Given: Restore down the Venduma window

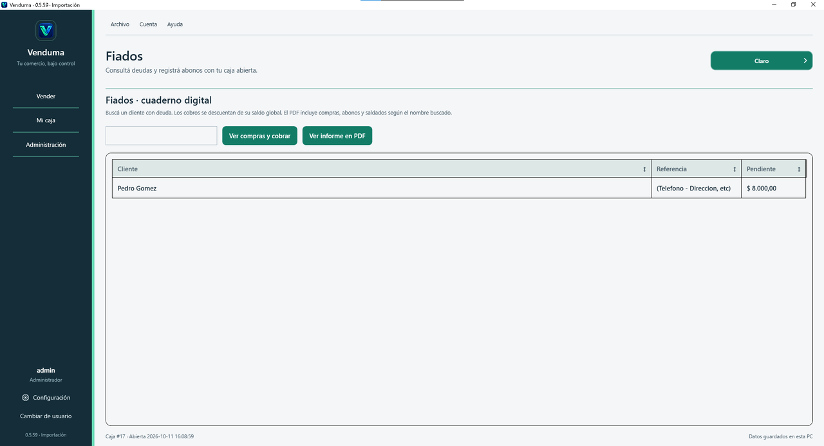Looking at the screenshot, I should [x=794, y=5].
